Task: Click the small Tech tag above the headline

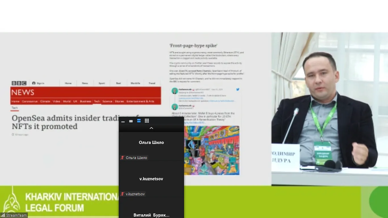Action: [x=14, y=108]
